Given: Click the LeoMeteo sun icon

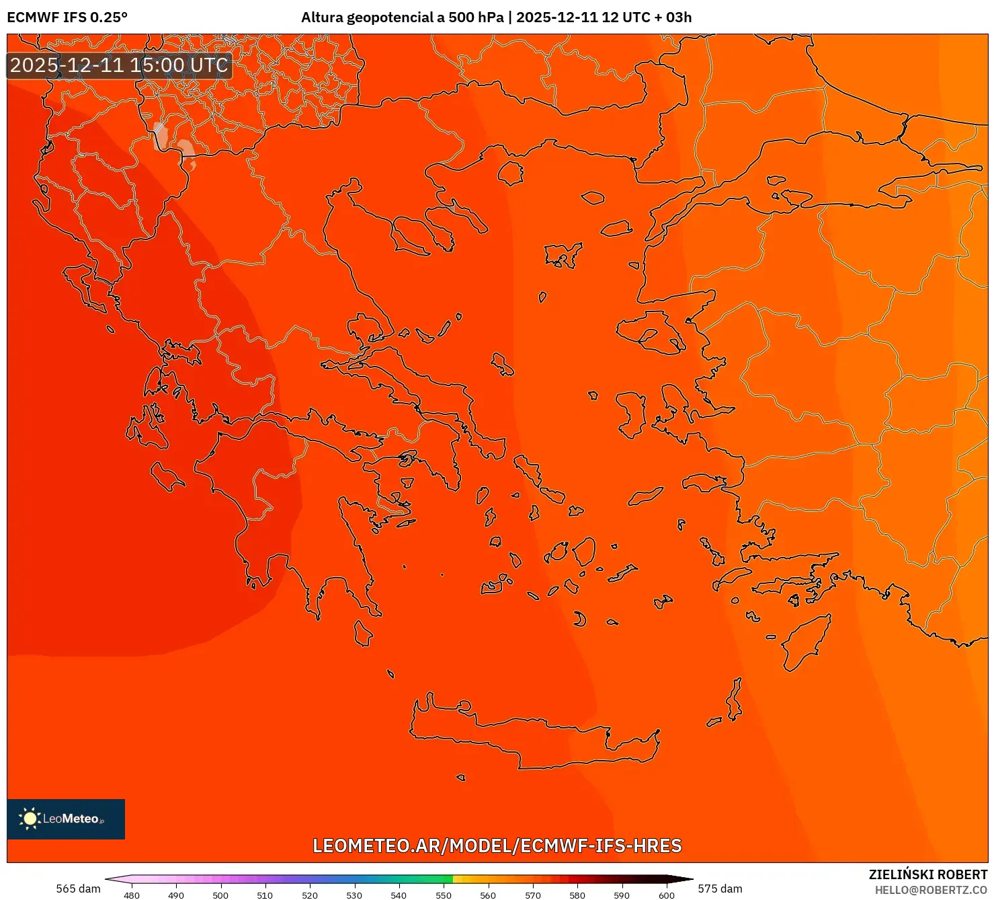Looking at the screenshot, I should click(x=30, y=819).
